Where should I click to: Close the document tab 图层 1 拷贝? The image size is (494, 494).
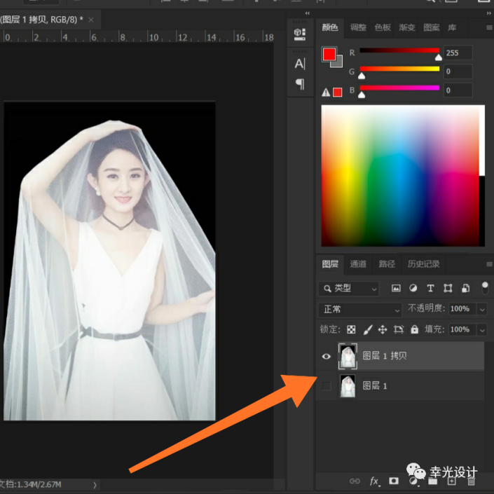[91, 20]
